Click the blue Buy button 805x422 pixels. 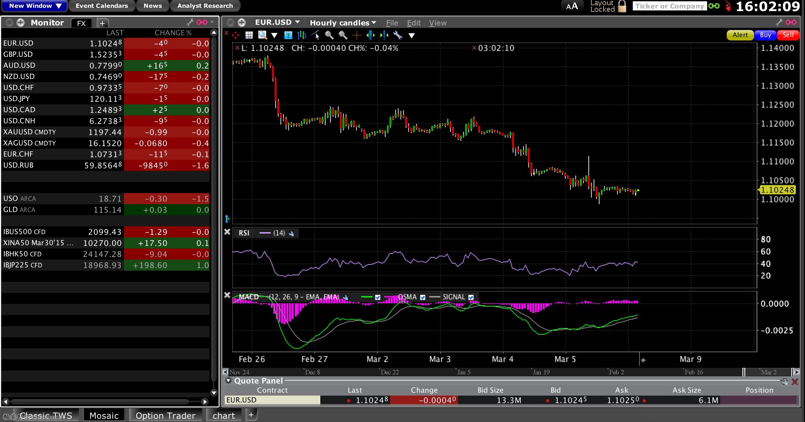pyautogui.click(x=766, y=35)
